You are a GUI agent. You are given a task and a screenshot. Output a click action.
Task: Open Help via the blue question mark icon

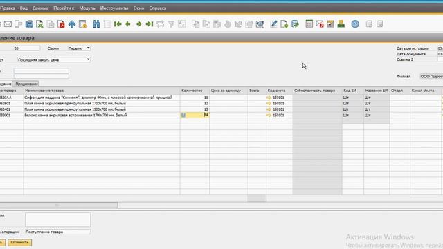point(355,24)
